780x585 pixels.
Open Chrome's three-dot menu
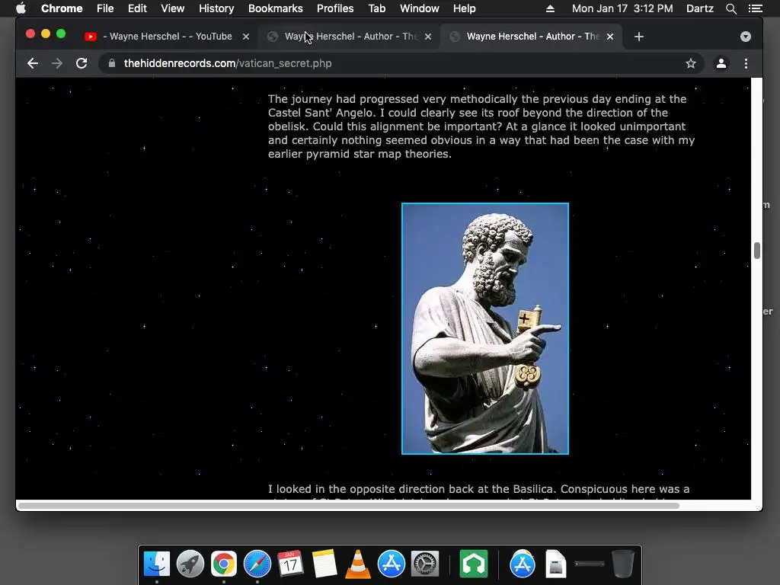pyautogui.click(x=746, y=63)
